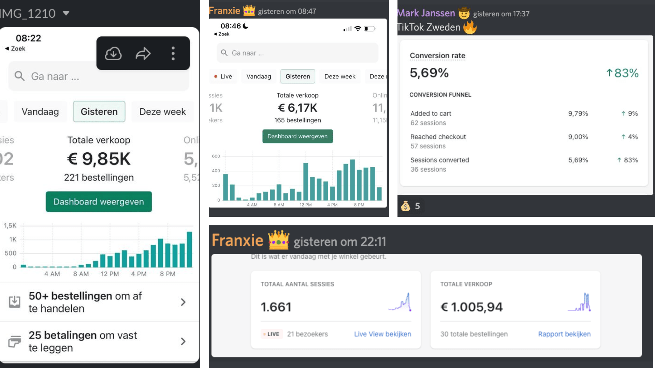Viewport: 655px width, 368px height.
Task: Click 'Dashboard weergeven' green button middle panel
Action: tap(297, 136)
